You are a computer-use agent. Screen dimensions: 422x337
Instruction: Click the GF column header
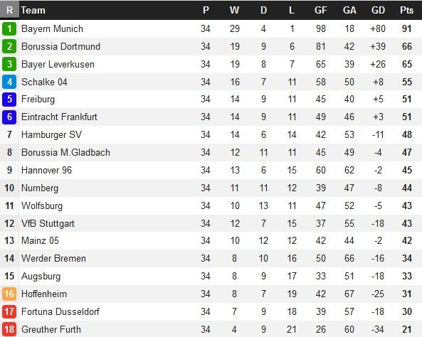point(320,10)
